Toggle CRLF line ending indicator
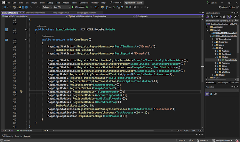 200,131
